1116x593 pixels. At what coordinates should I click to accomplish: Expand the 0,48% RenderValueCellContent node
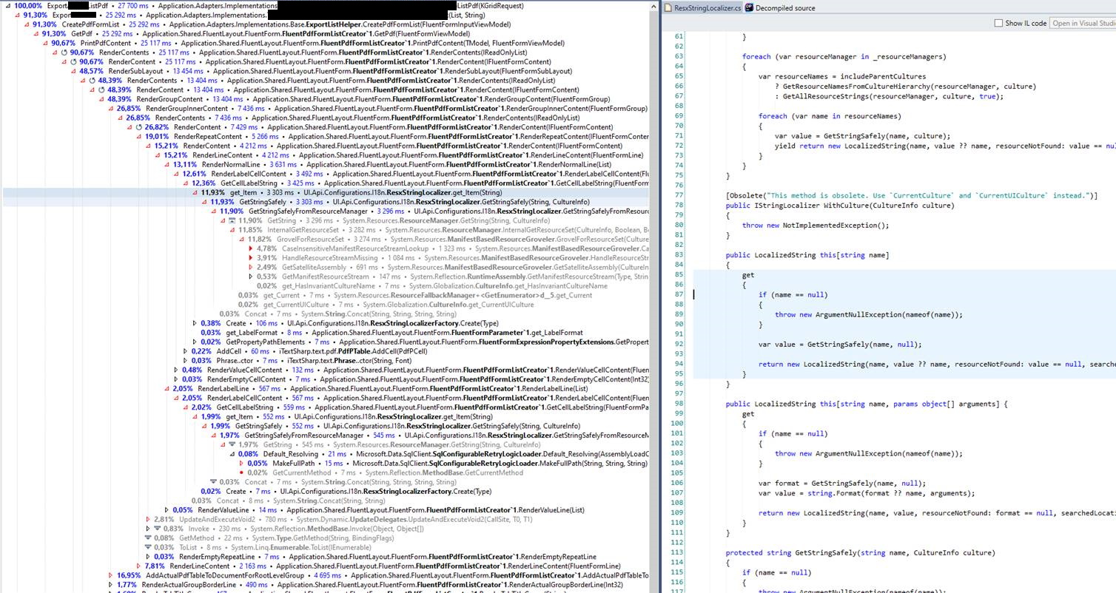point(176,370)
